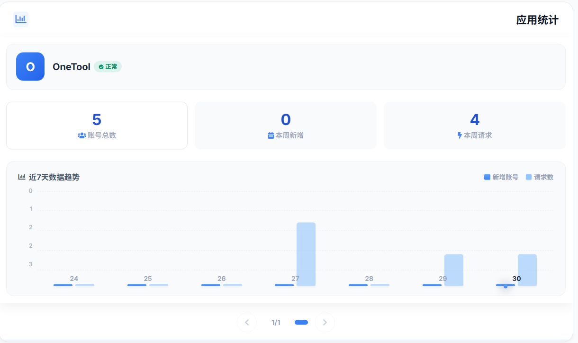Toggle the 新增账号 legend series
Viewport: 578px width, 343px height.
501,177
